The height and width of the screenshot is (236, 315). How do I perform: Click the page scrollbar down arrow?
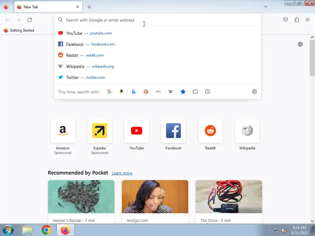312,221
